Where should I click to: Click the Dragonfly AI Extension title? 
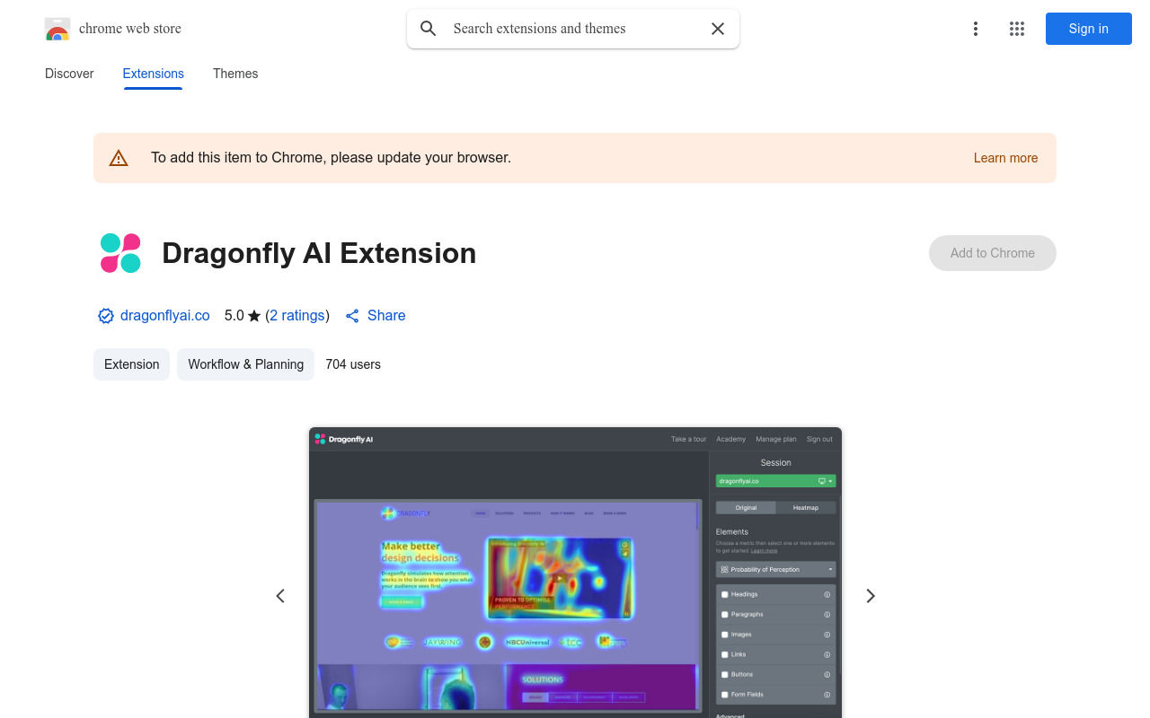point(319,253)
